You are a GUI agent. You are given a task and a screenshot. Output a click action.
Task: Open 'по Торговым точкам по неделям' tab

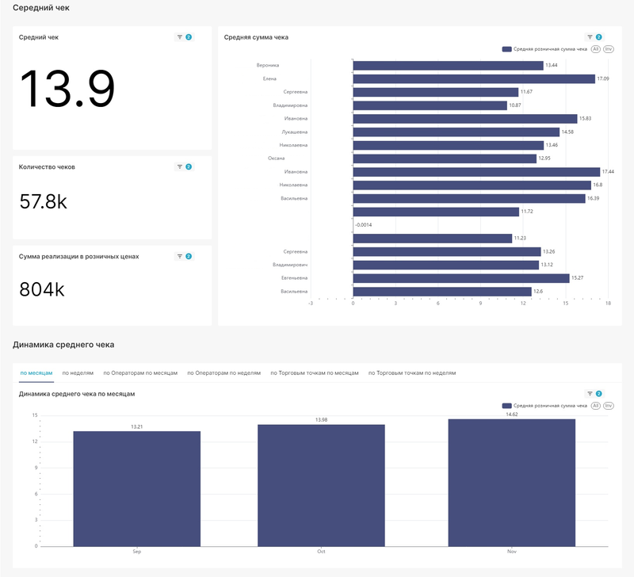tap(412, 373)
